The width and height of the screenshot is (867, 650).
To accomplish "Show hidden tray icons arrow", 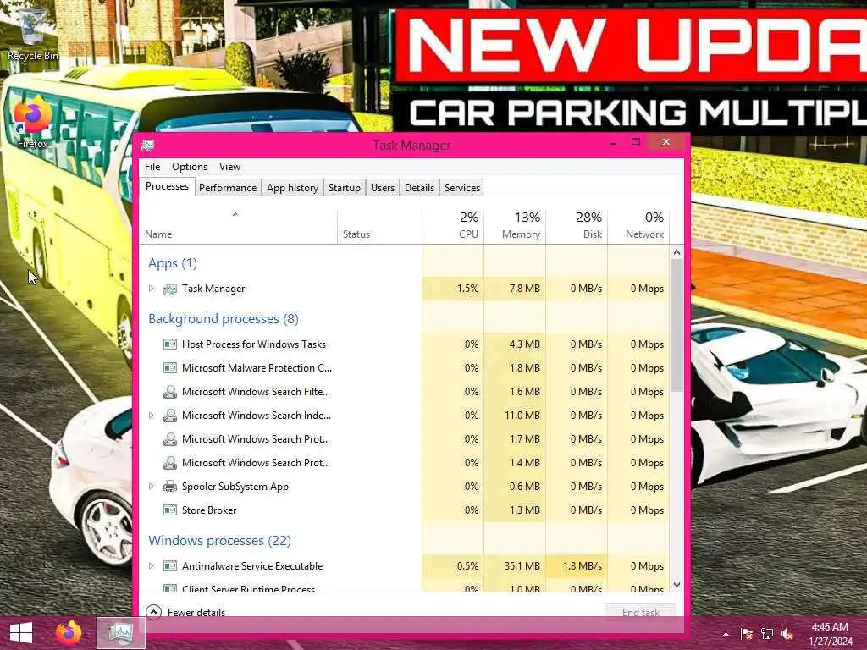I will click(x=726, y=634).
